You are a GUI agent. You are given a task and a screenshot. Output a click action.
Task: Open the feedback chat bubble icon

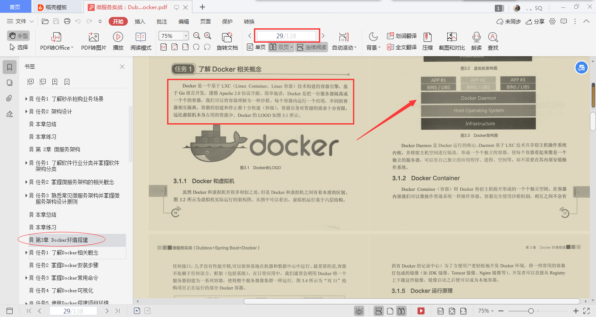[x=564, y=21]
